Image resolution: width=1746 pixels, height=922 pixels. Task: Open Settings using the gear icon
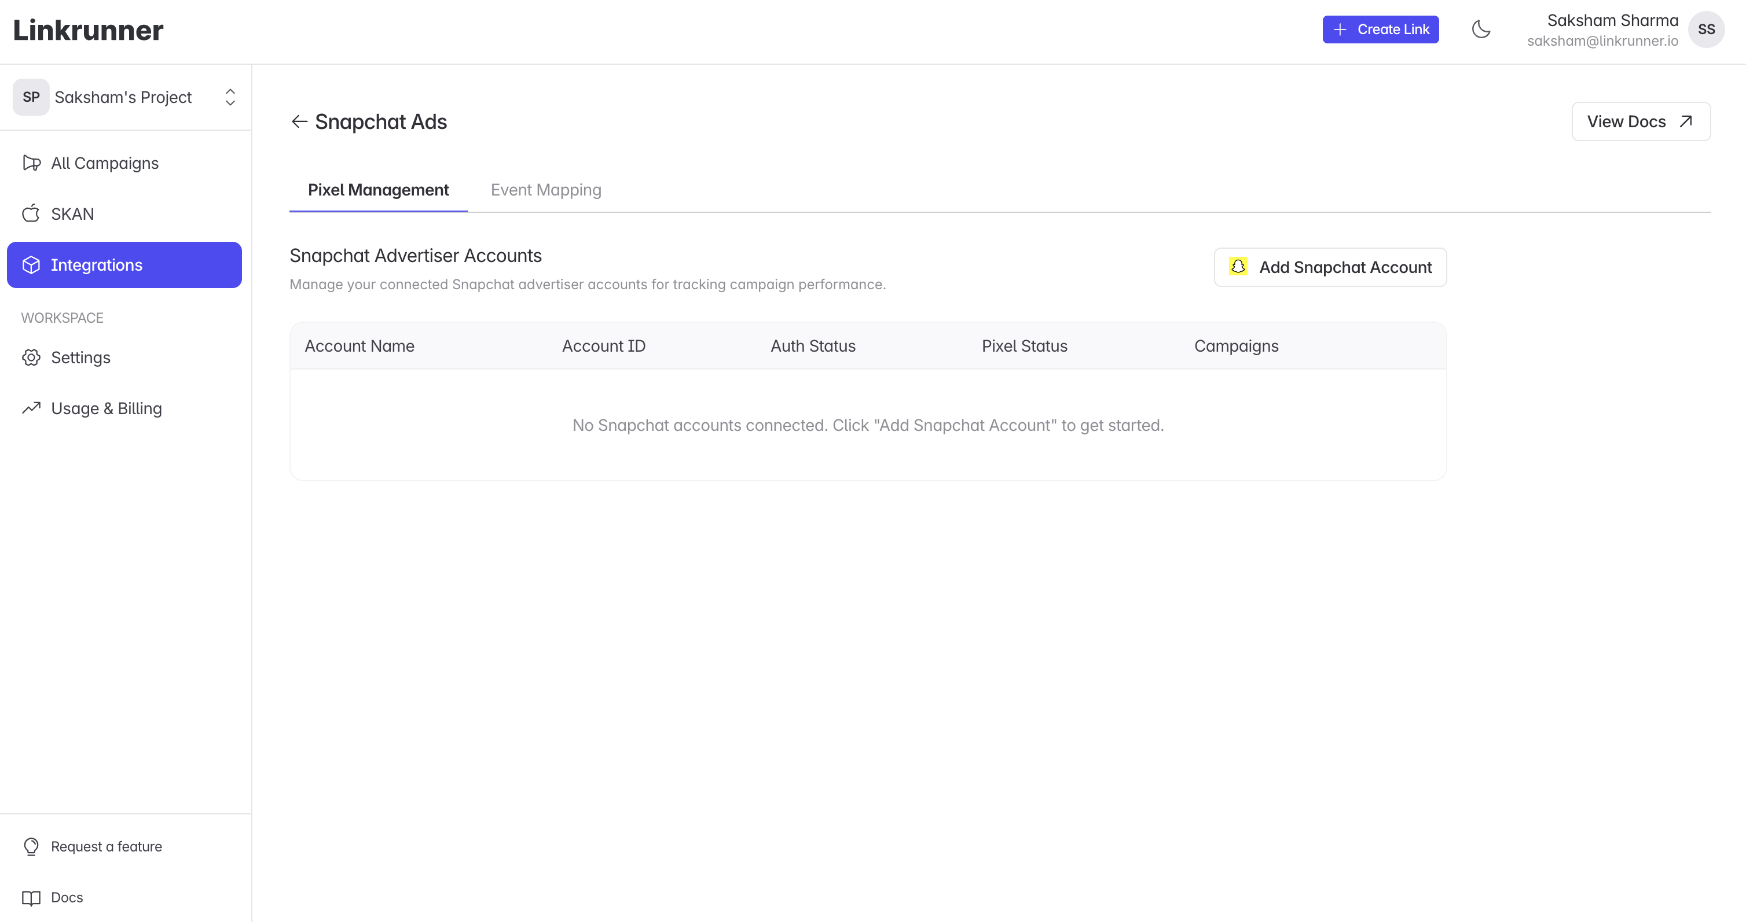point(31,357)
